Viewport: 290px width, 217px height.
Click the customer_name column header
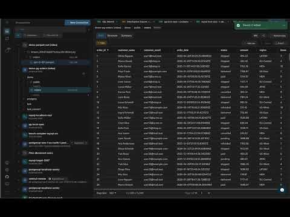(126, 50)
